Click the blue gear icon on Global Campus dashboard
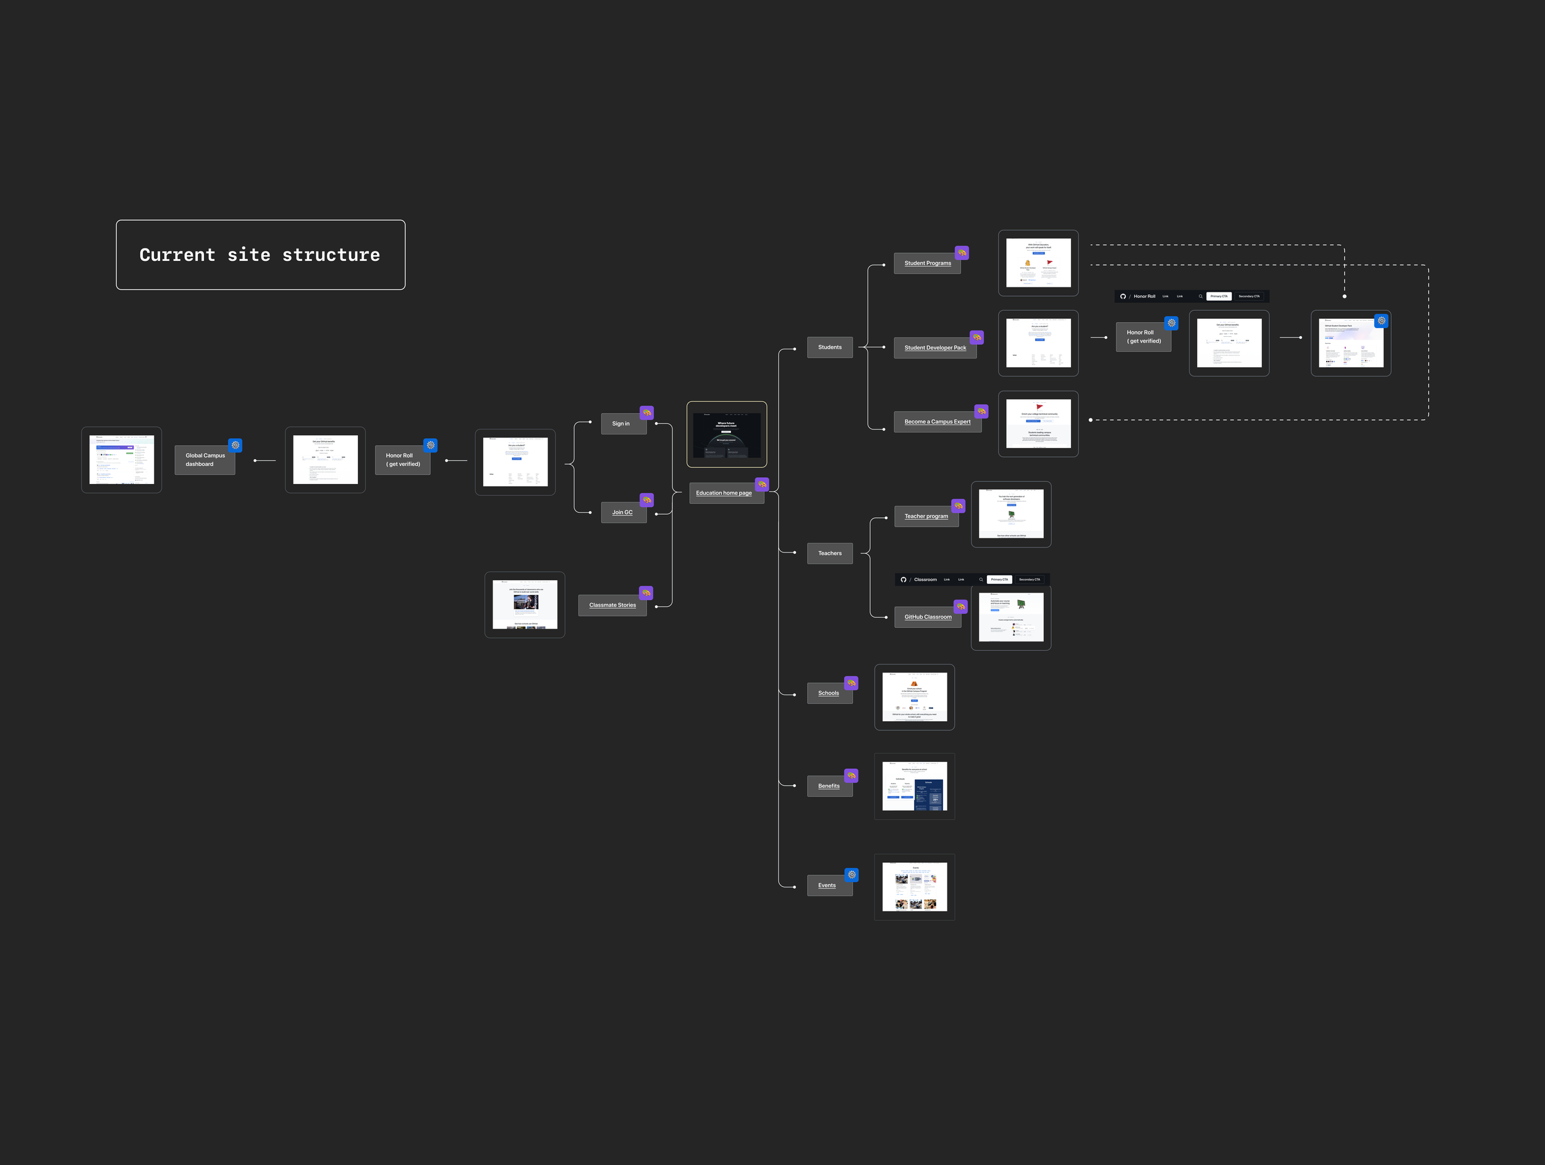 (235, 445)
